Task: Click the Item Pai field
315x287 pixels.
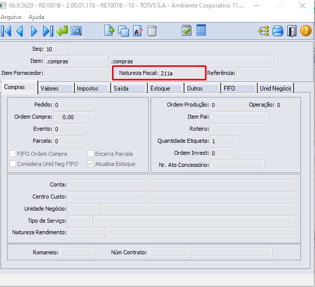Action: [x=239, y=117]
